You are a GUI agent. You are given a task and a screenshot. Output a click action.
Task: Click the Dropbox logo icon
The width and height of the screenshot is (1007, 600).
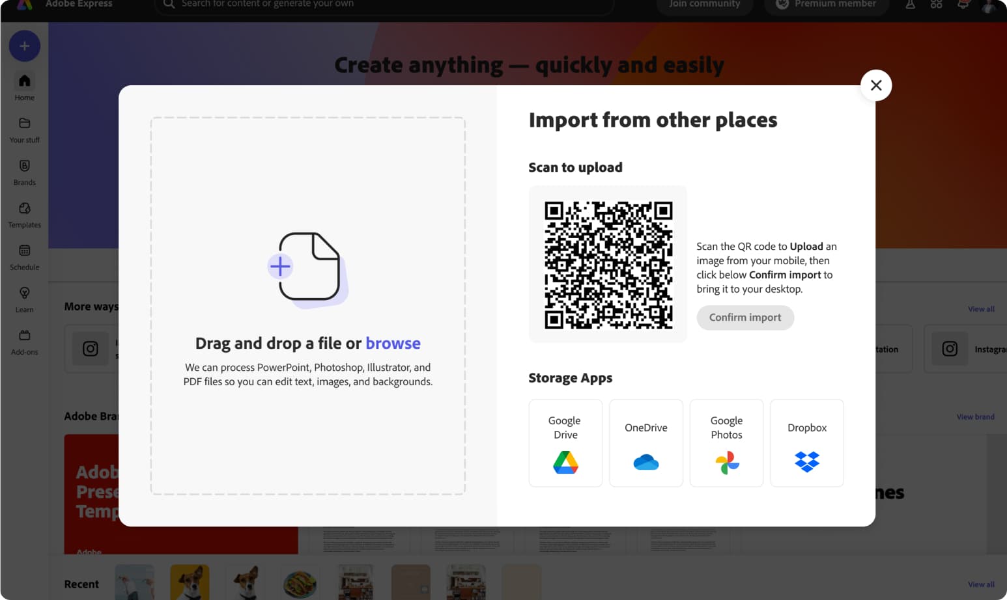click(807, 462)
